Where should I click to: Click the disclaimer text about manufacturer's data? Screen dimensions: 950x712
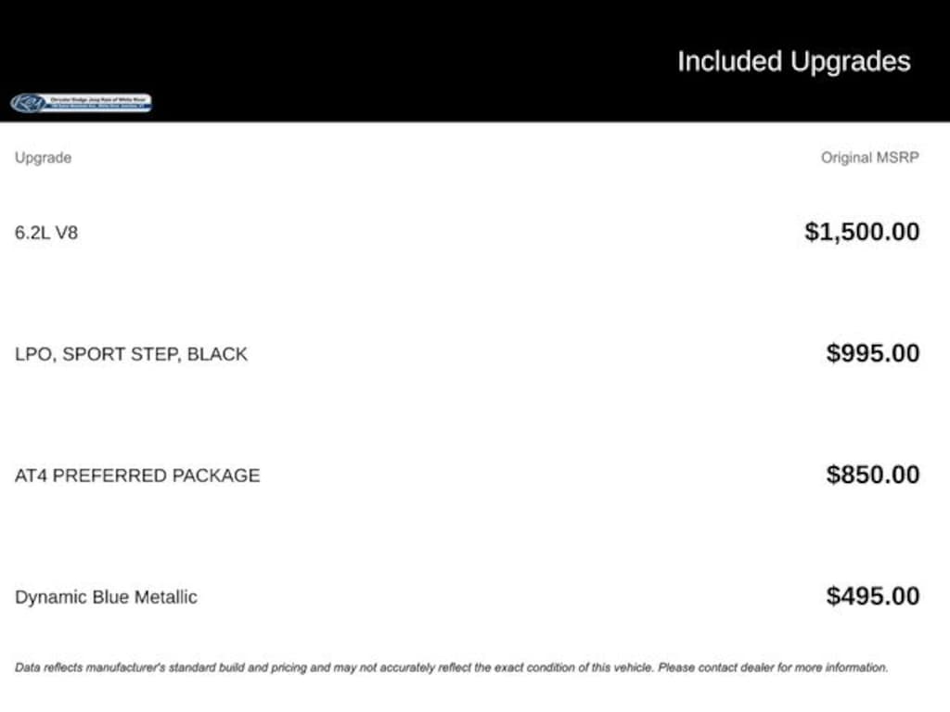click(334, 667)
